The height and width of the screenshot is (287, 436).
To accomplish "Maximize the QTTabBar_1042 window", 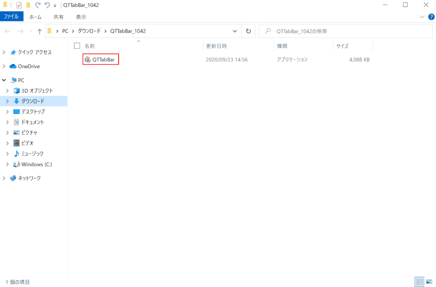I will pyautogui.click(x=405, y=5).
